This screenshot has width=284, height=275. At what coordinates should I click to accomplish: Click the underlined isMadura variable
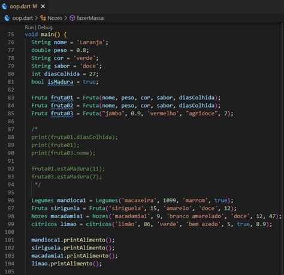[61, 82]
